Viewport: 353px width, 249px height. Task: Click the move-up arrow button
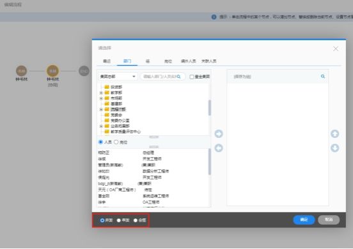[x=334, y=133]
